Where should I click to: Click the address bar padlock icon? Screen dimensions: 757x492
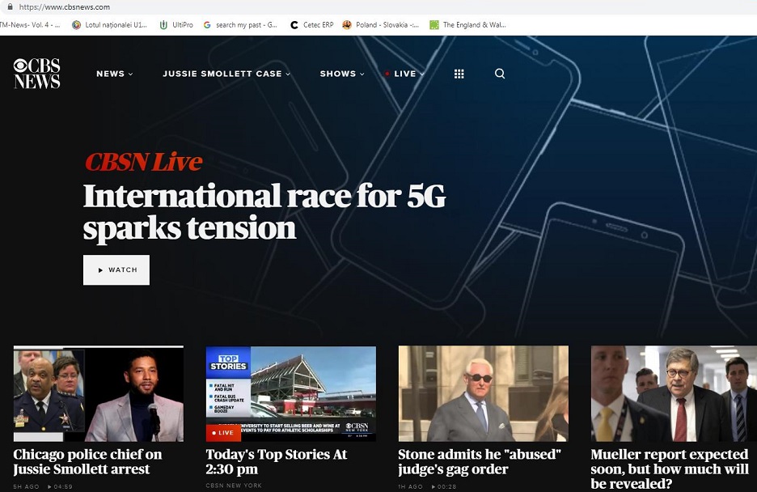click(10, 6)
